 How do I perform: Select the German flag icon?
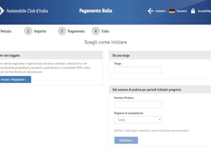[172, 11]
